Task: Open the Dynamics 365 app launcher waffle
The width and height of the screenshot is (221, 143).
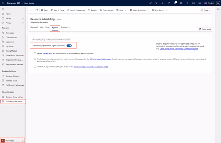Action: [x=3, y=3]
